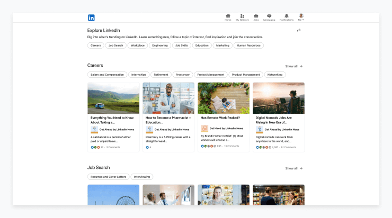
Task: Open the Me profile dropdown
Action: pyautogui.click(x=301, y=17)
